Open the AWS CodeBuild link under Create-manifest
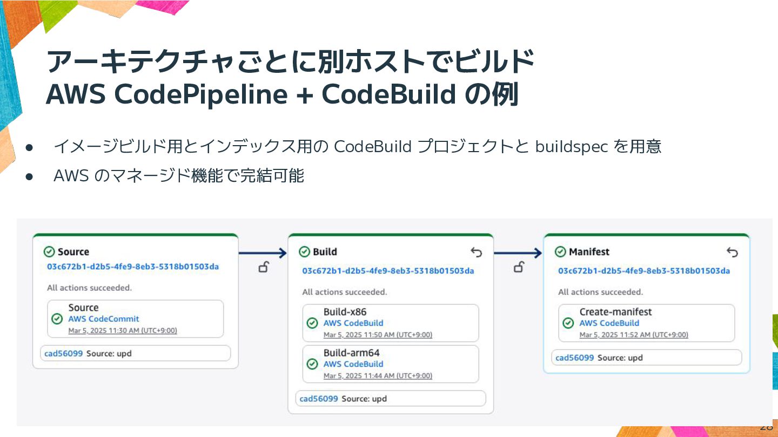This screenshot has width=778, height=437. (x=609, y=323)
